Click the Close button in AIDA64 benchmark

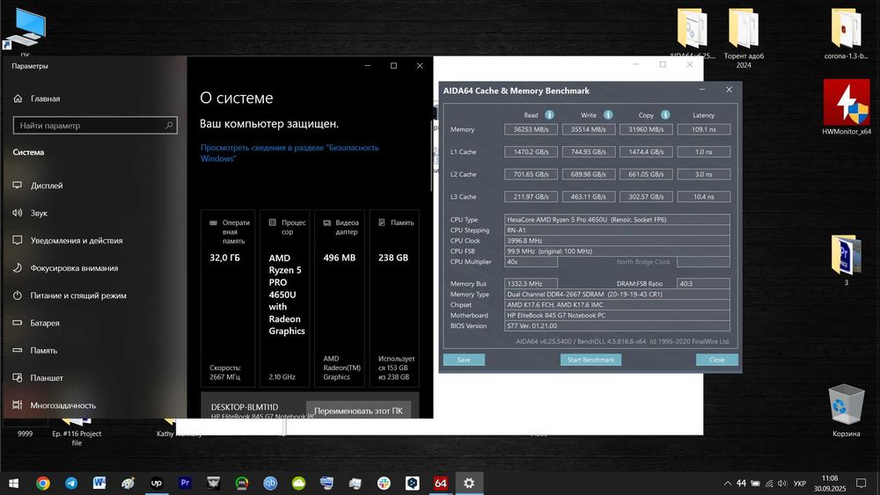716,360
